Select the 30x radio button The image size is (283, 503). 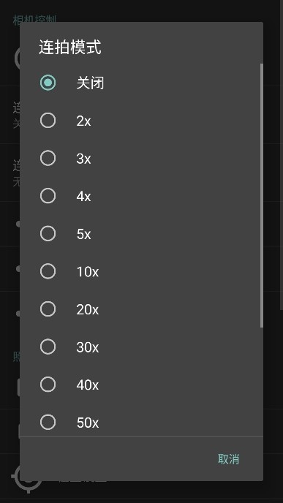(x=48, y=347)
